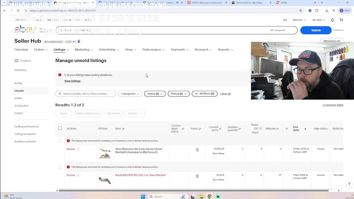354x199 pixels.
Task: Open the browser downloads icon
Action: (x=327, y=11)
